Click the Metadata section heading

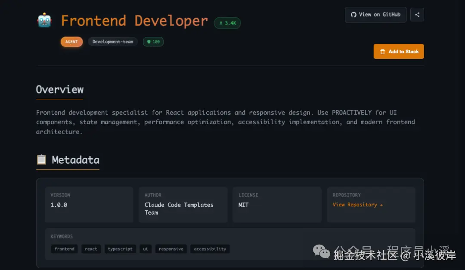(76, 160)
